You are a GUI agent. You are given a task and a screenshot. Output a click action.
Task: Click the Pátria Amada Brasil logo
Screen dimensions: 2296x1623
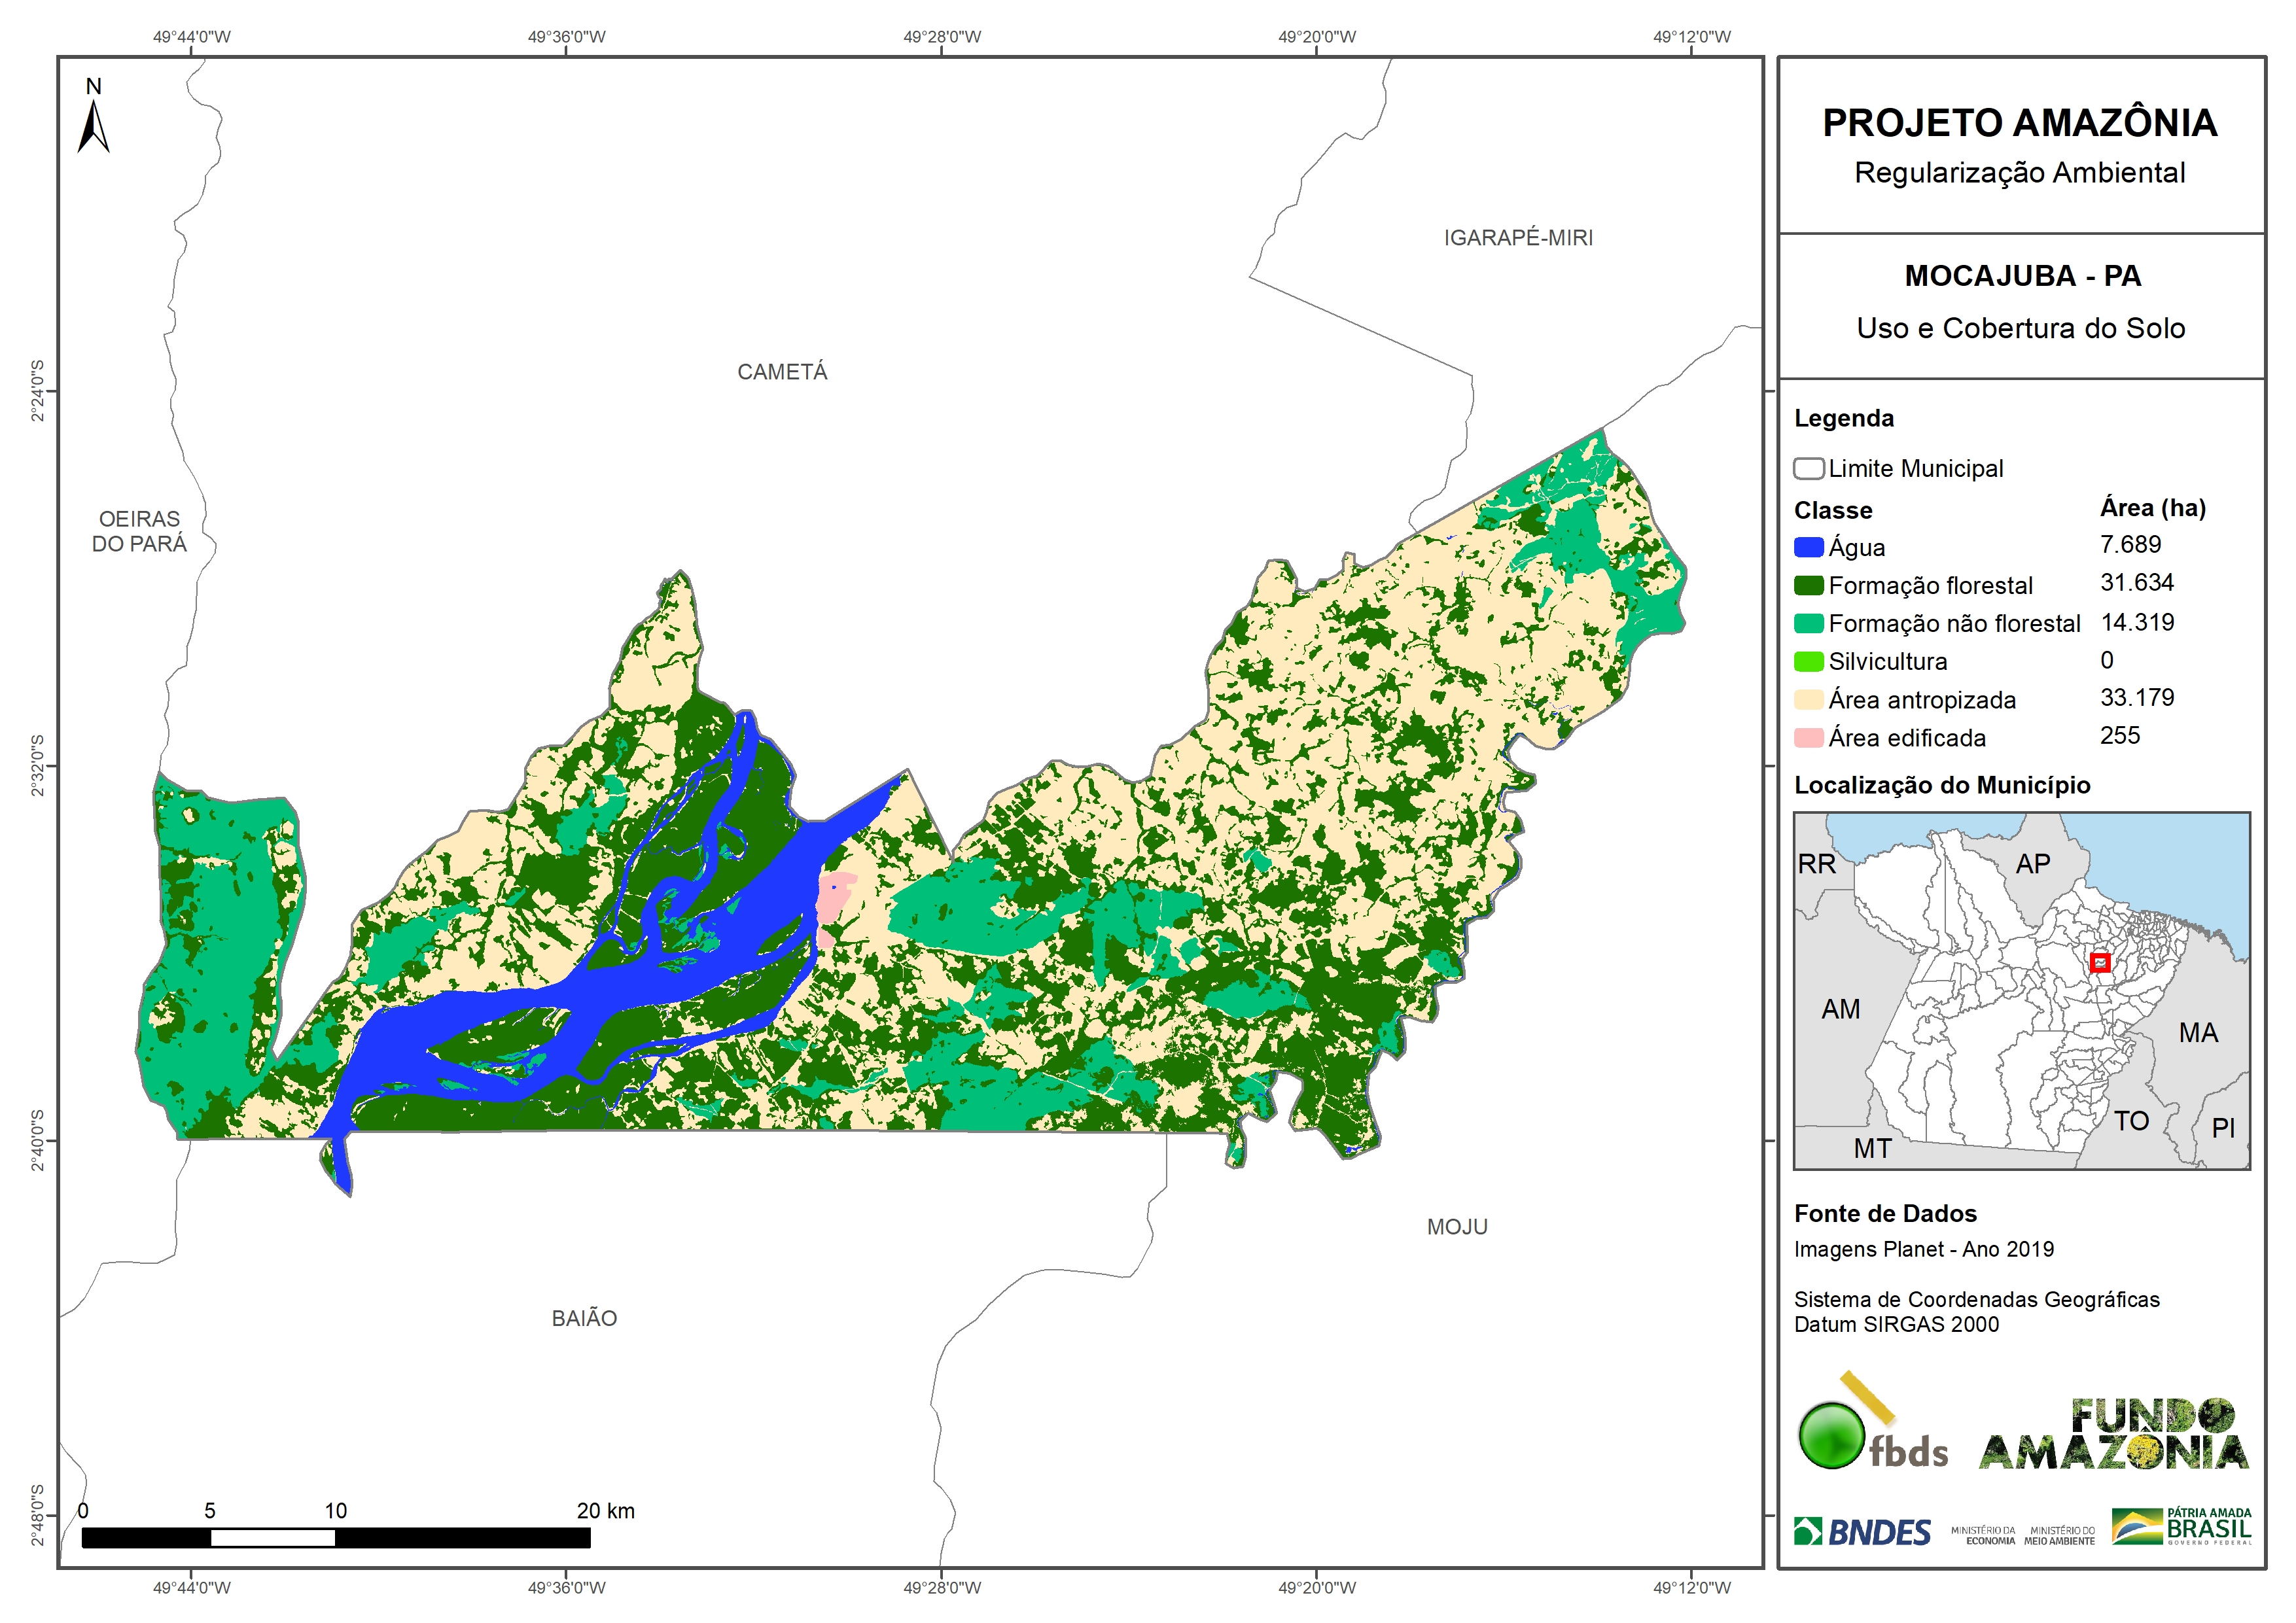(2182, 1527)
